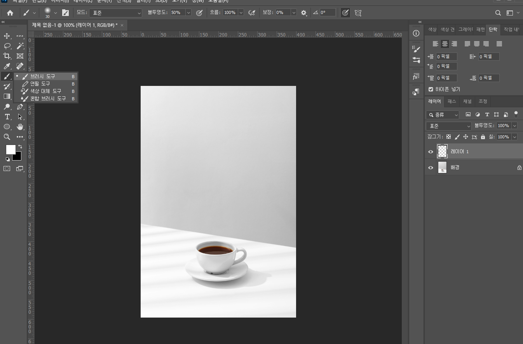
Task: Click the white foreground color swatch
Action: pyautogui.click(x=10, y=149)
